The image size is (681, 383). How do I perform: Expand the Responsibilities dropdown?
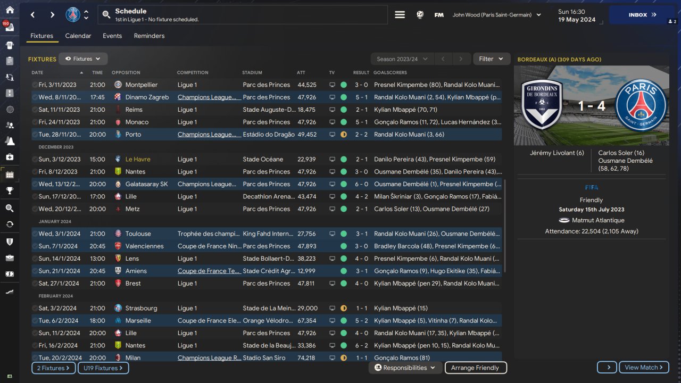click(x=405, y=368)
